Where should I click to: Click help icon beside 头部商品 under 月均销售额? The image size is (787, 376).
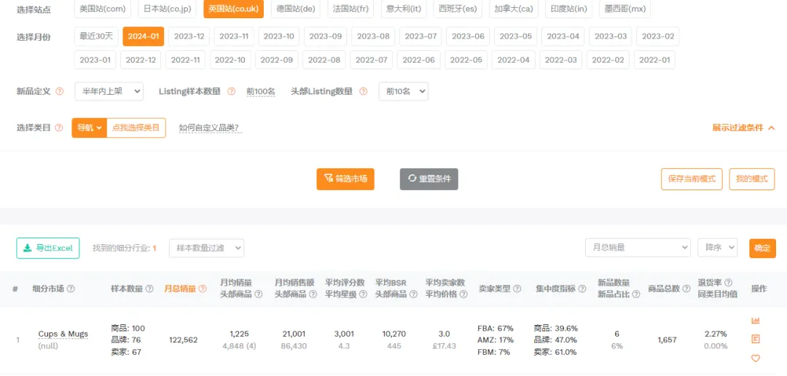tap(313, 294)
